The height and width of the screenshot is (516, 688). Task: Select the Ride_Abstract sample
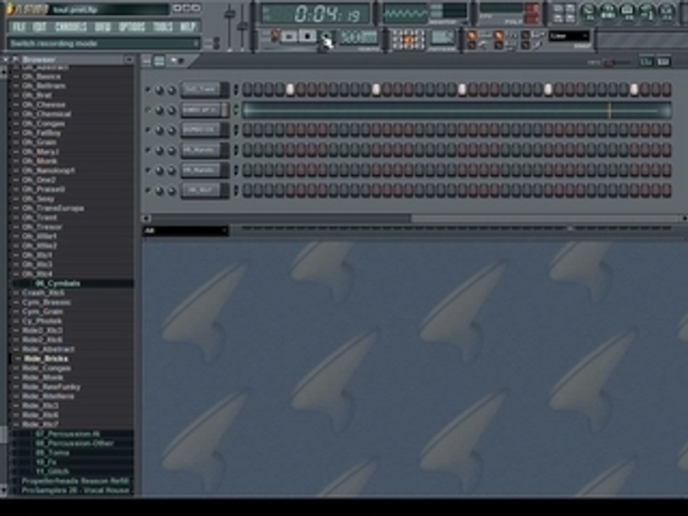(x=48, y=349)
